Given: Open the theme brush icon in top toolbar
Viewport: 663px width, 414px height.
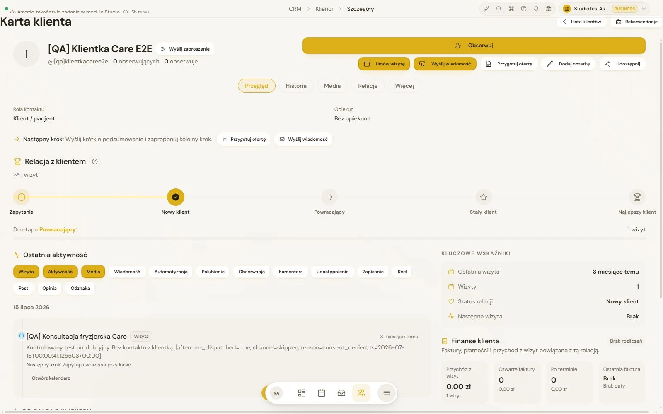Looking at the screenshot, I should point(486,9).
